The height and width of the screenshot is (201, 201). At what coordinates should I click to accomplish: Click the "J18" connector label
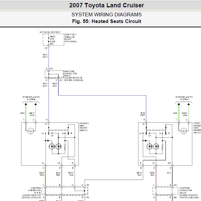coord(87,197)
